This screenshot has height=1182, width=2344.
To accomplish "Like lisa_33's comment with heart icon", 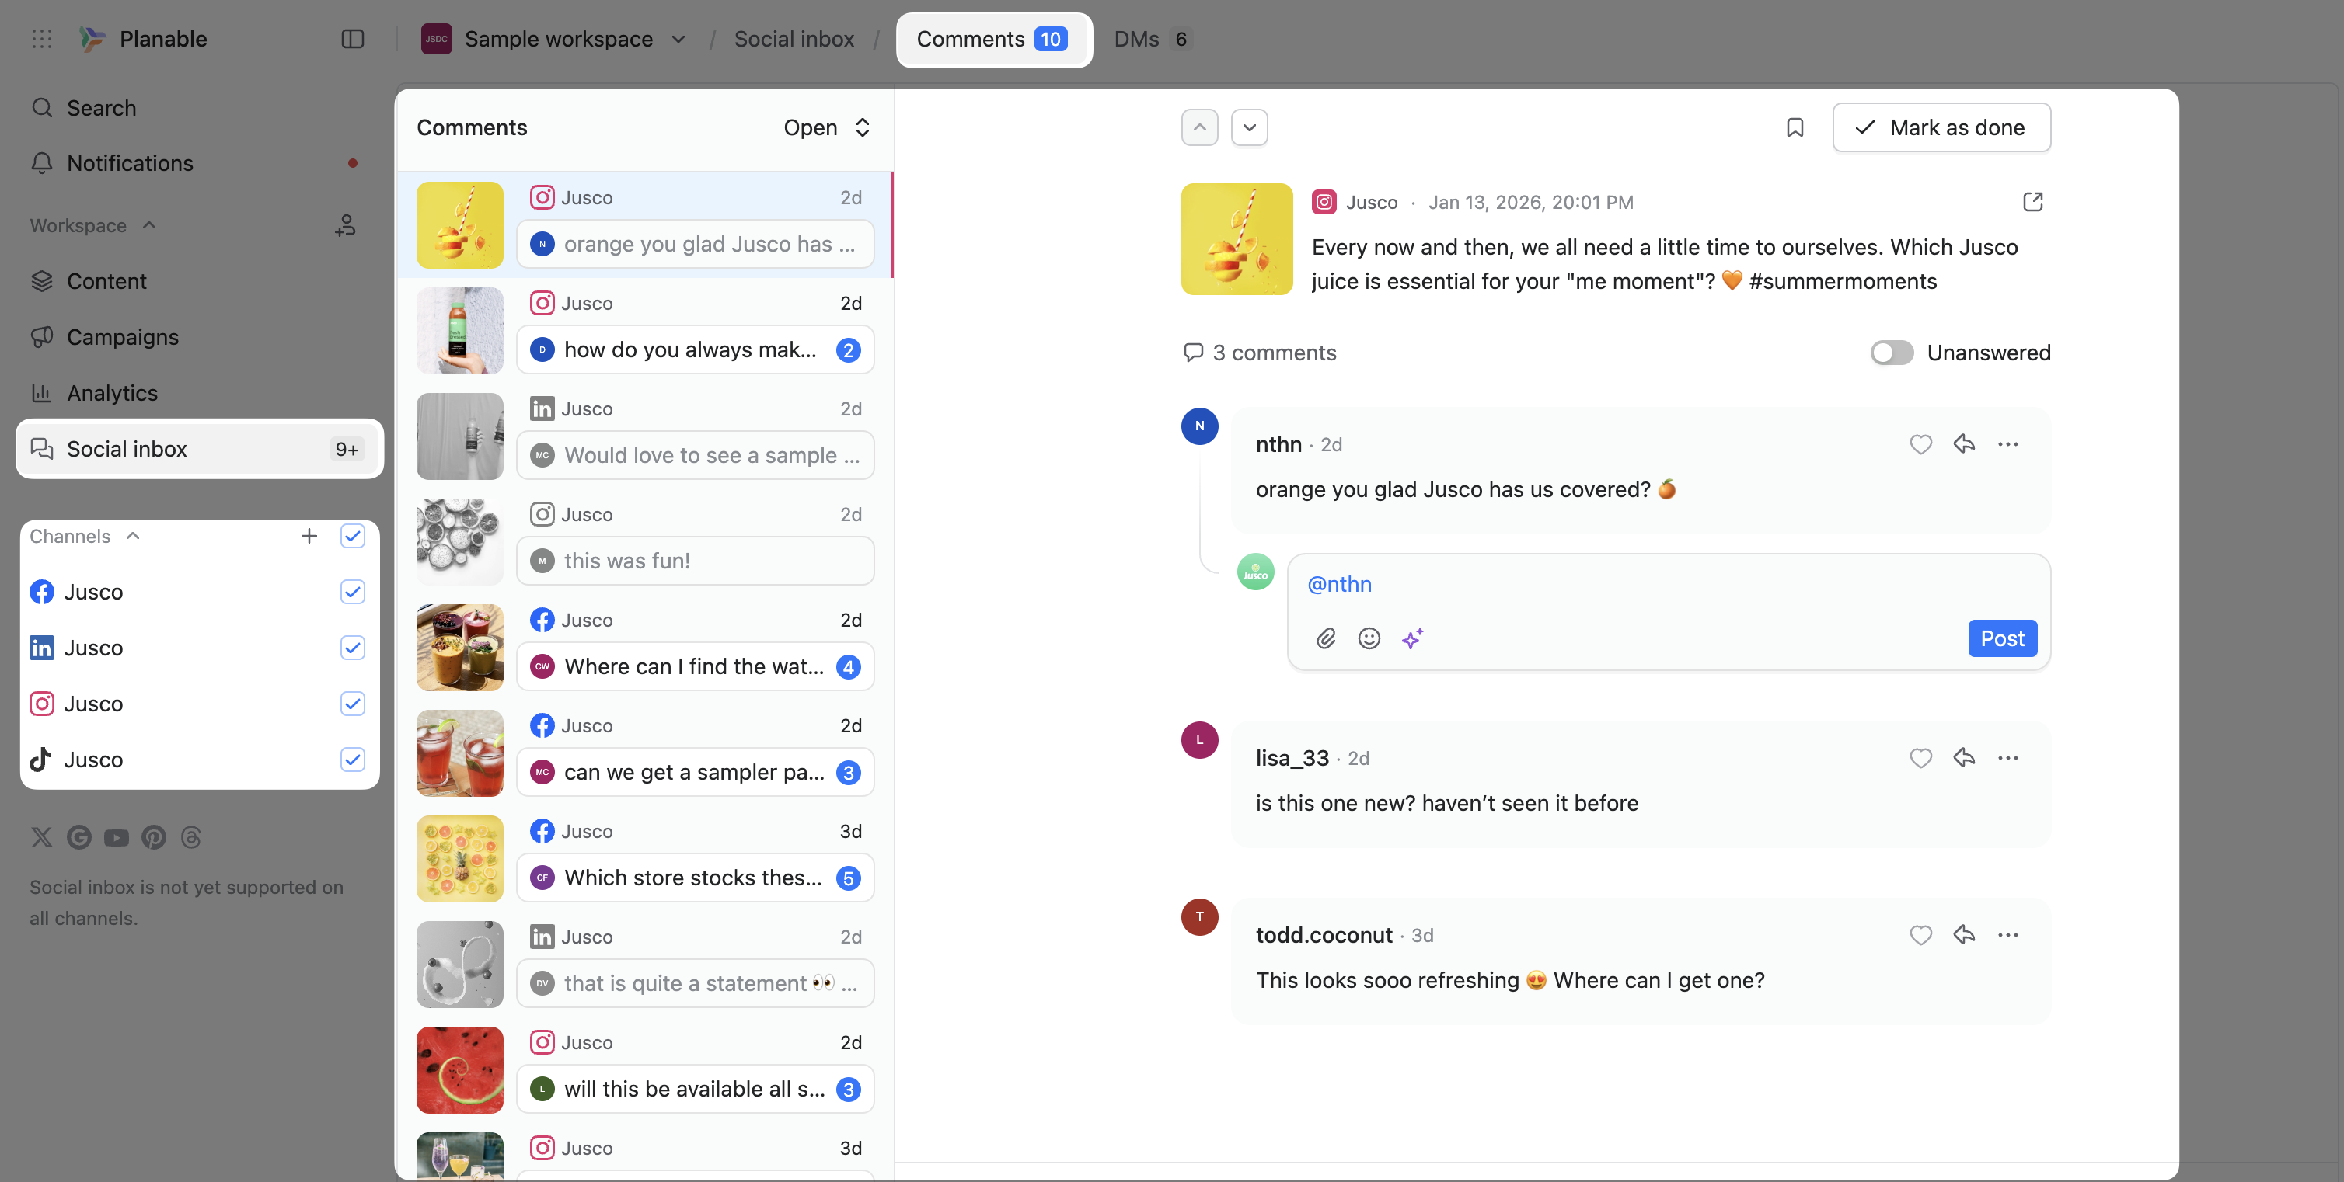I will [1920, 757].
